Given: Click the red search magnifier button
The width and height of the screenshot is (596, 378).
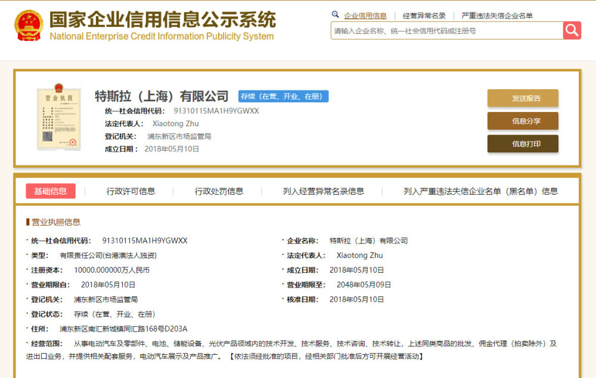Looking at the screenshot, I should pos(572,30).
